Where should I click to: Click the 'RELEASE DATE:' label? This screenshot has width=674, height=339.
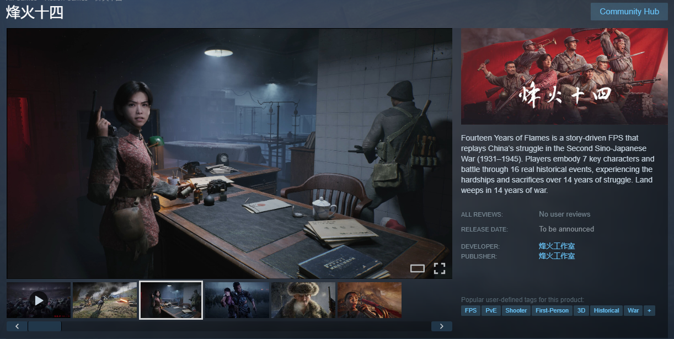[484, 229]
